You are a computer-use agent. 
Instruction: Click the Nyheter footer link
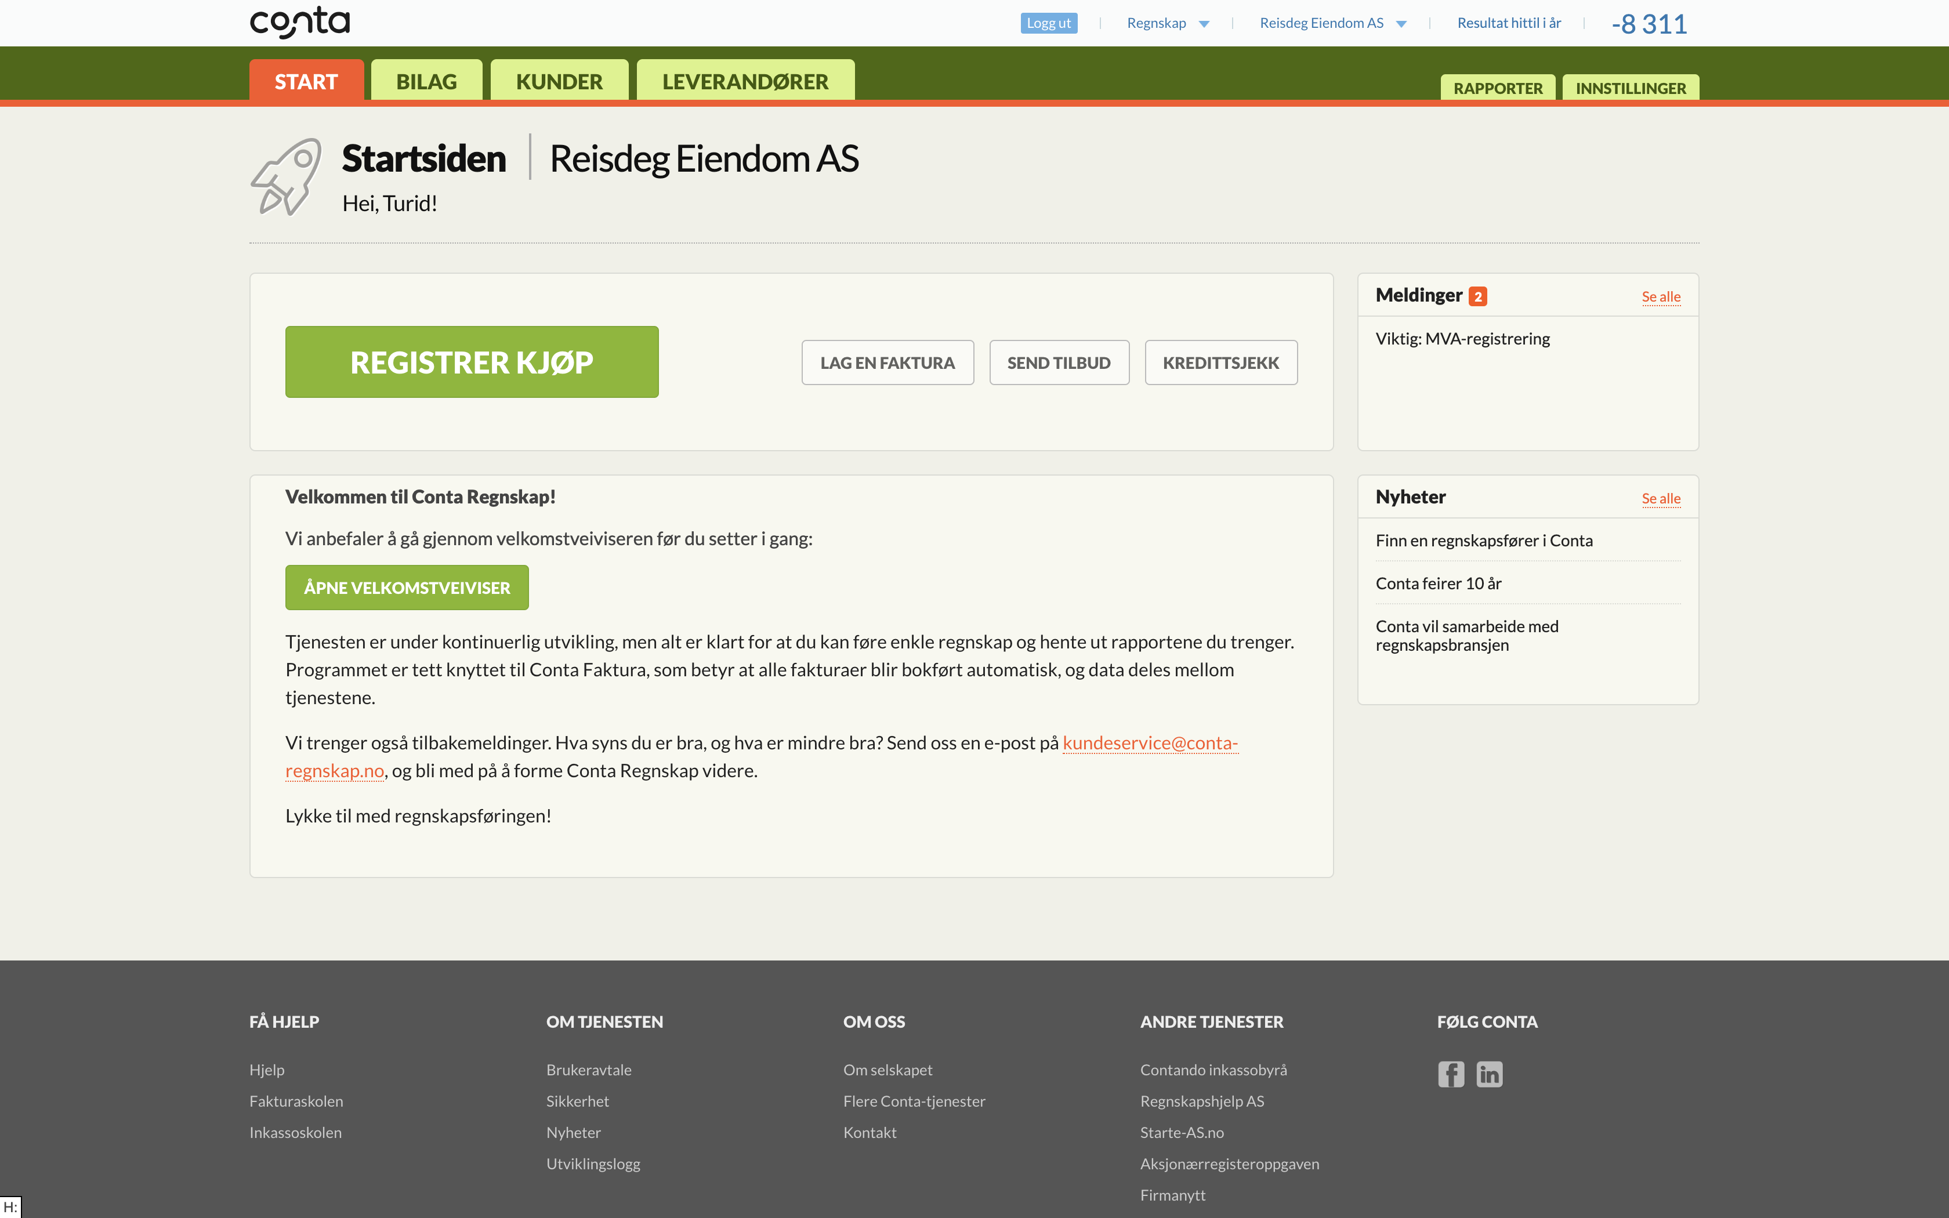pos(574,1133)
